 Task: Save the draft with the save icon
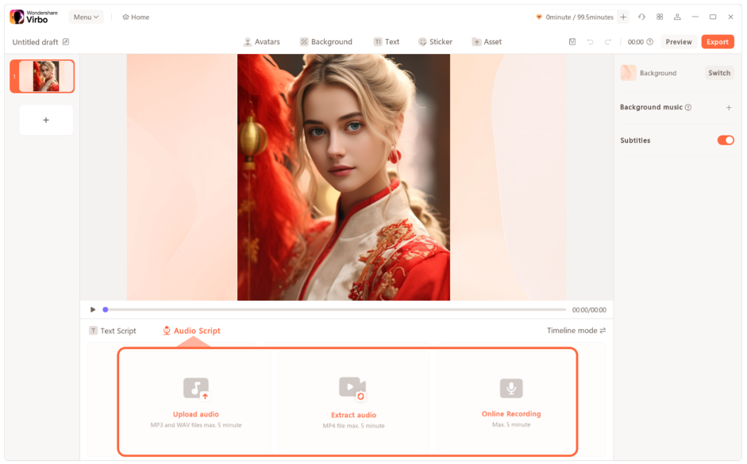(572, 42)
